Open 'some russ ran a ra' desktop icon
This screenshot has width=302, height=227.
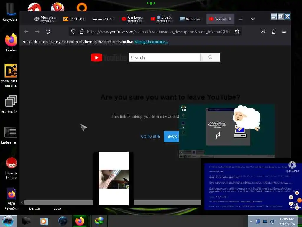click(9, 75)
